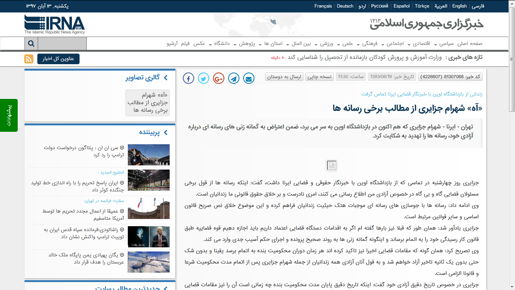Viewport: 515px width, 290px height.
Task: Share article on Twitter
Action: (204, 79)
